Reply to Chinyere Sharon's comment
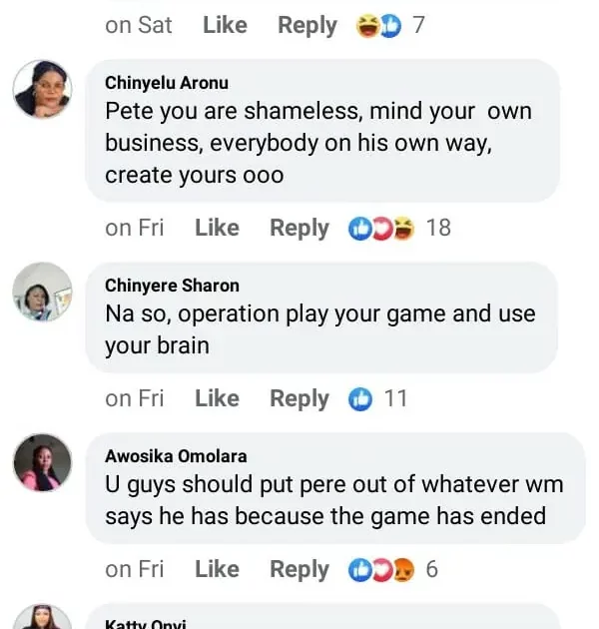The image size is (599, 629). coord(299,399)
